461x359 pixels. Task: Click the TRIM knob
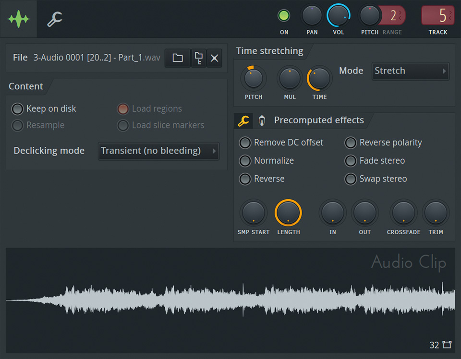click(x=436, y=213)
